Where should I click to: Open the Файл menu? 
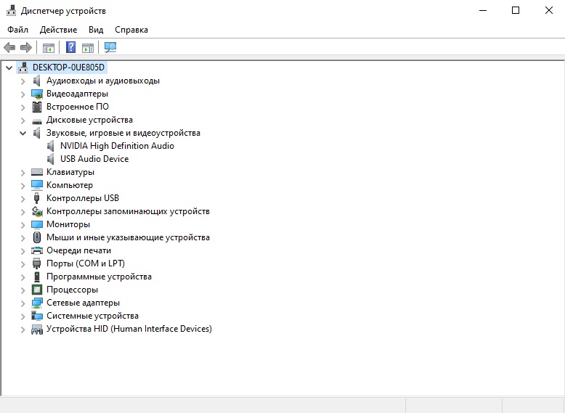pyautogui.click(x=17, y=30)
